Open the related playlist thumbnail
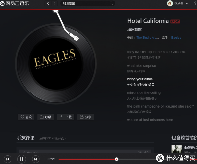The width and height of the screenshot is (197, 164). point(177,149)
